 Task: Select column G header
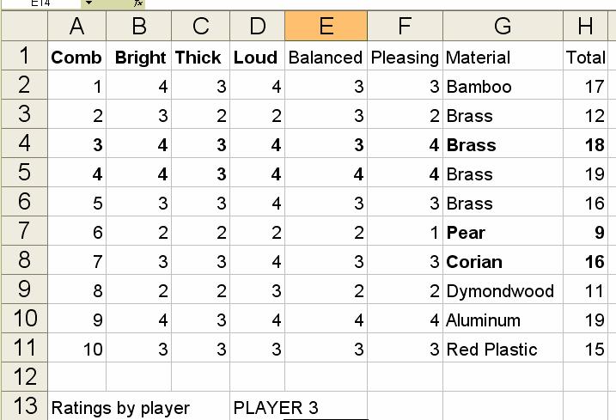pos(503,26)
